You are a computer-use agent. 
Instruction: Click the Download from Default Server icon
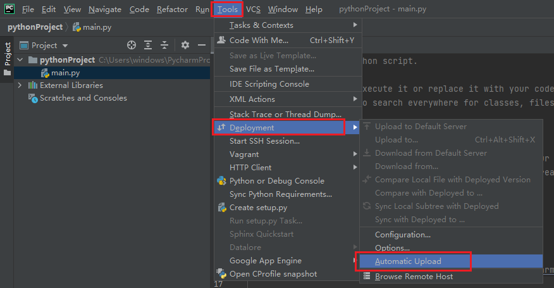(367, 153)
